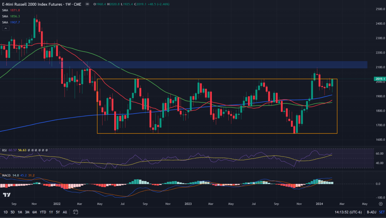Select the 5Y time range
386x218 pixels.
click(x=58, y=212)
